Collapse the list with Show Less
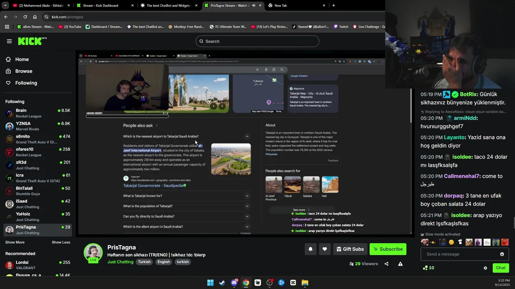The width and height of the screenshot is (515, 289). pyautogui.click(x=61, y=242)
